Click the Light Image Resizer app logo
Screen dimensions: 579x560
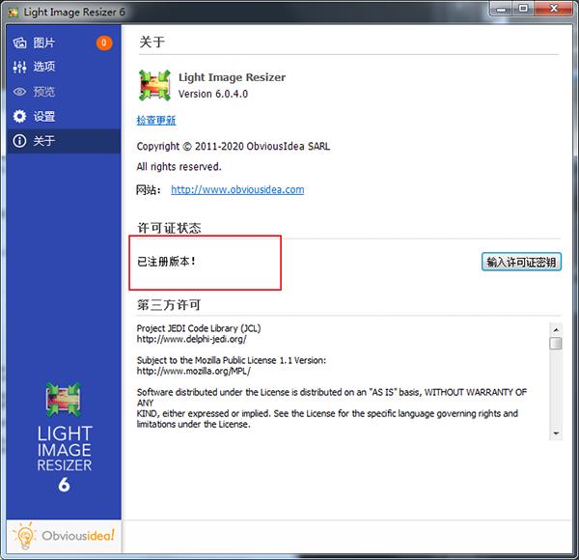(154, 85)
